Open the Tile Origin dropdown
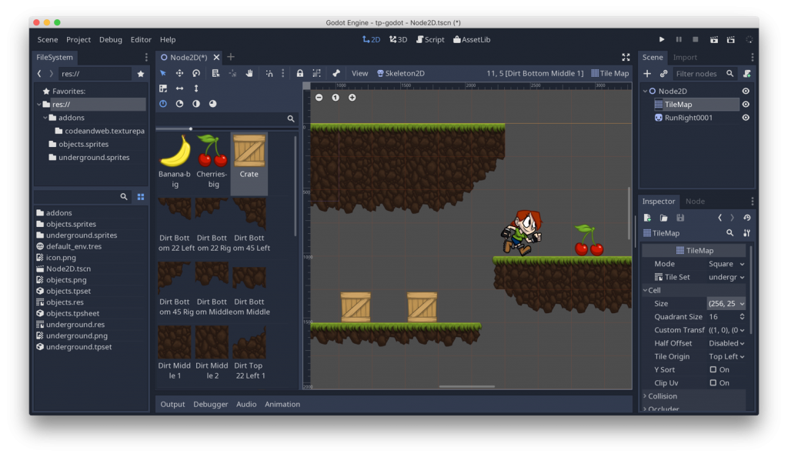The image size is (788, 457). pos(726,356)
